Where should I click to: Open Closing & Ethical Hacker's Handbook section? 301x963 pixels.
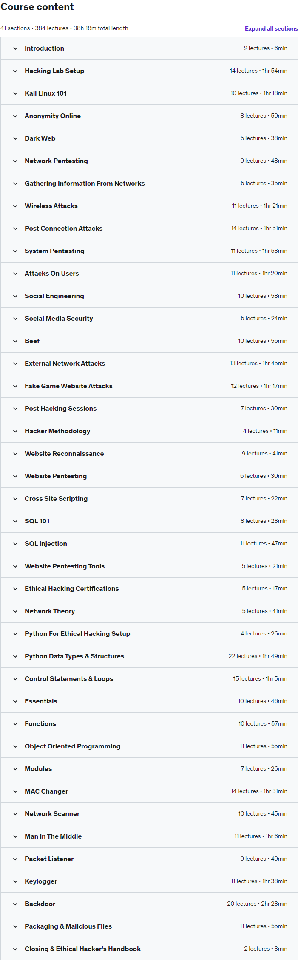[x=82, y=949]
